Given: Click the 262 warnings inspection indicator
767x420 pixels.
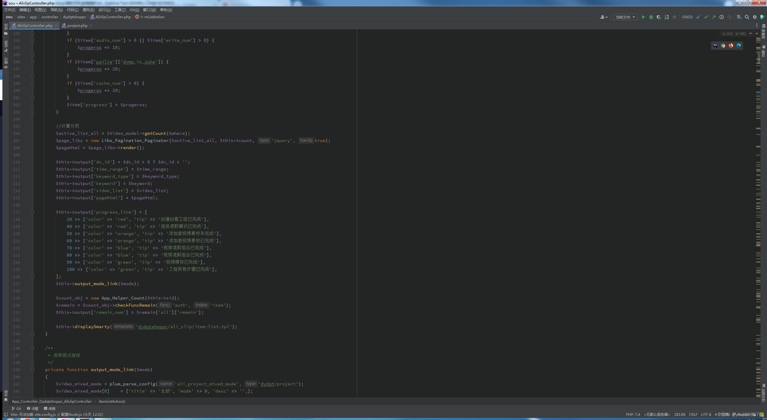Looking at the screenshot, I should (x=727, y=34).
